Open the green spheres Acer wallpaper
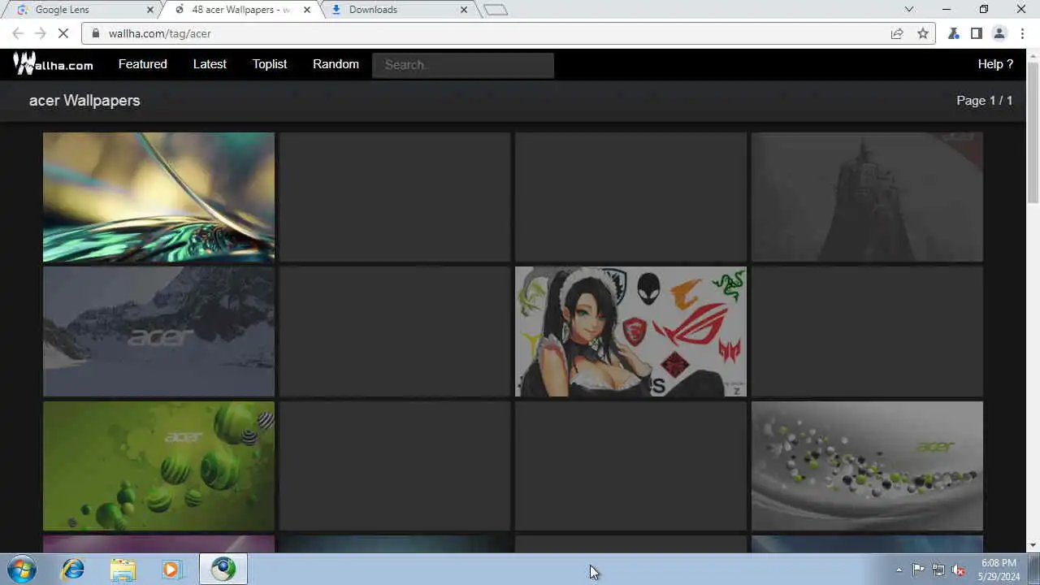The width and height of the screenshot is (1040, 585). pyautogui.click(x=158, y=466)
